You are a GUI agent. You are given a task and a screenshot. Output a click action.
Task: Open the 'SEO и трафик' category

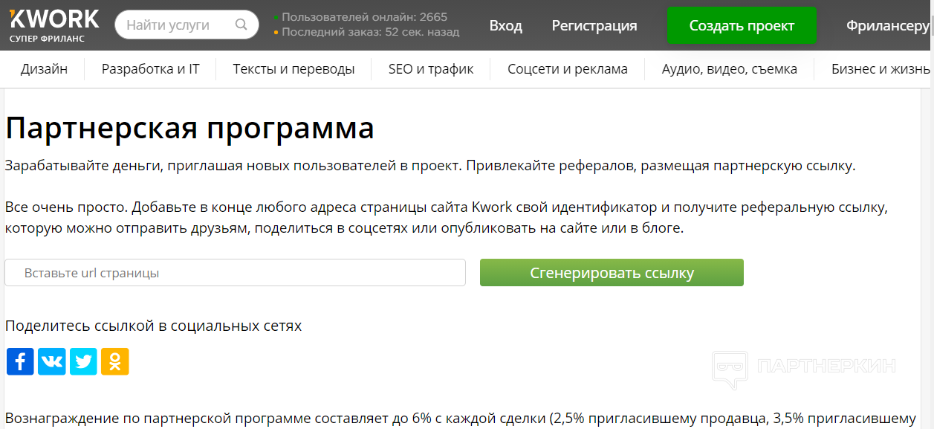point(431,69)
